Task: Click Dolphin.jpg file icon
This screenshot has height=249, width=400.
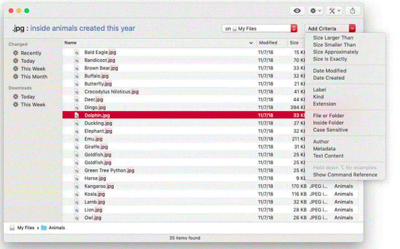Action: pos(77,115)
